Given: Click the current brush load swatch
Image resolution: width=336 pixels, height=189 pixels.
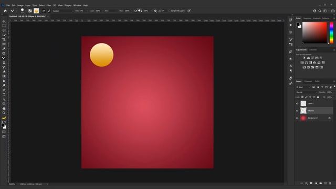Looking at the screenshot, I should click(x=36, y=10).
